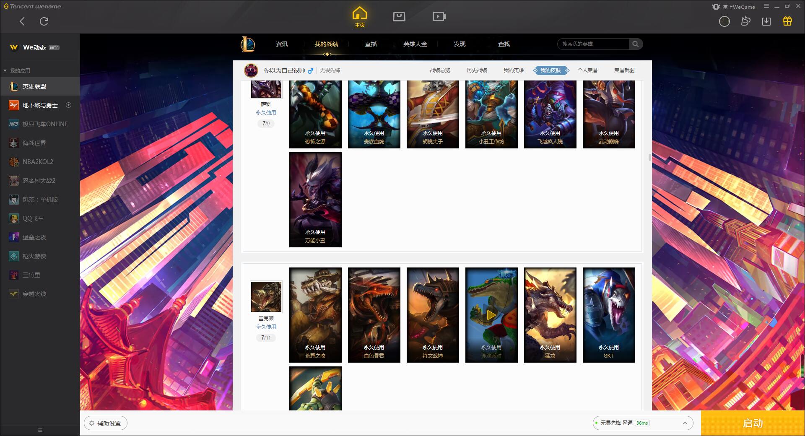Open the video section icon

coord(439,17)
